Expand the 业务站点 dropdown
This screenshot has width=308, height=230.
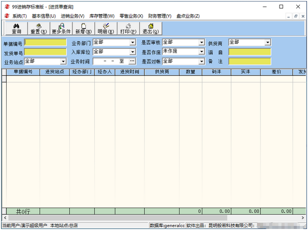pyautogui.click(x=63, y=62)
